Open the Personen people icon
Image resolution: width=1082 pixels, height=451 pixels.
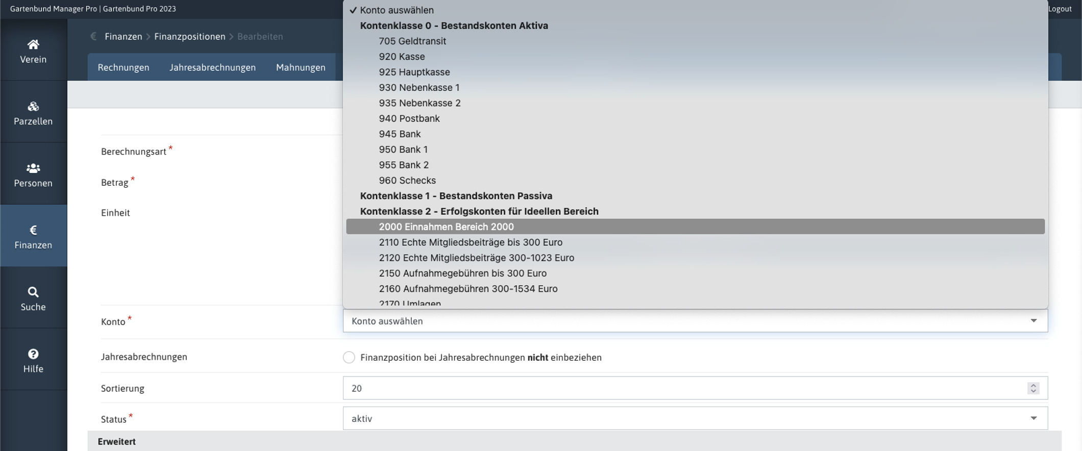33,168
